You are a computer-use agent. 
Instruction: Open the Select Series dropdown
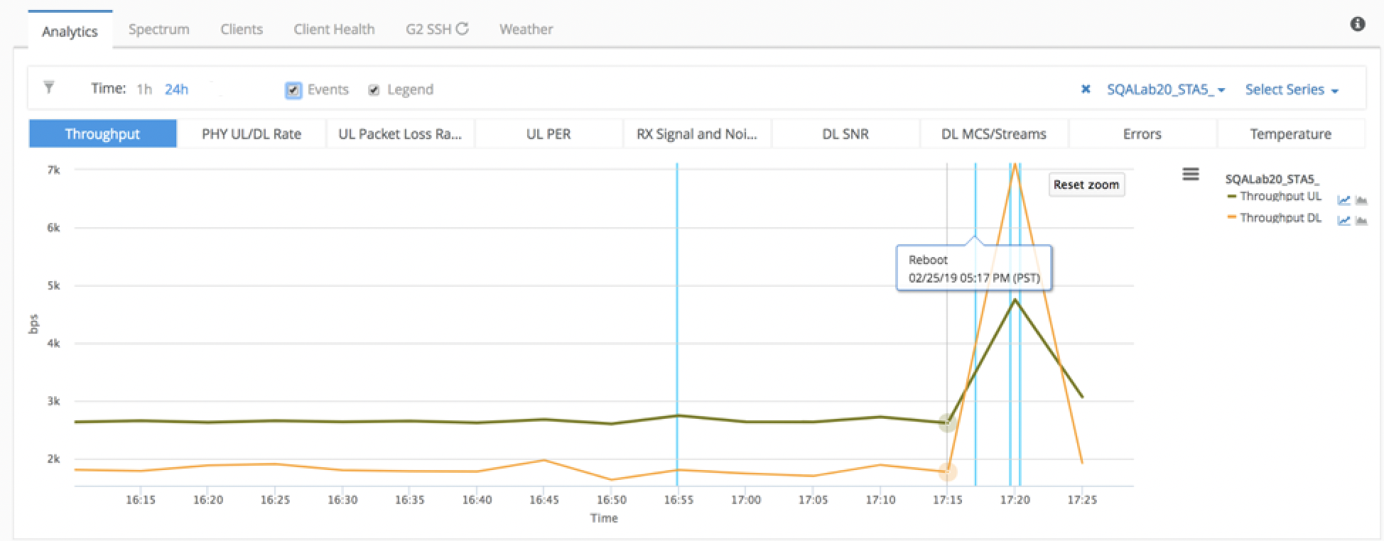[1291, 90]
